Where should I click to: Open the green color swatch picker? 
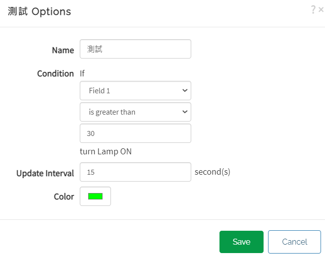[95, 196]
